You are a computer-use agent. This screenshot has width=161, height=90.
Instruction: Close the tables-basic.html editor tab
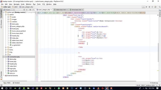point(67,10)
